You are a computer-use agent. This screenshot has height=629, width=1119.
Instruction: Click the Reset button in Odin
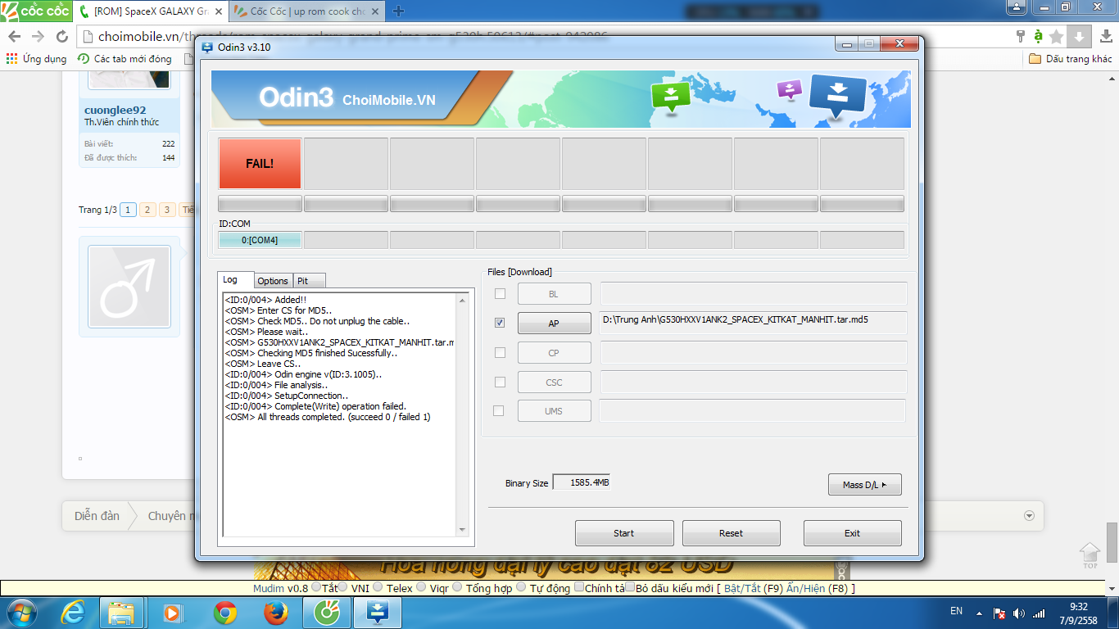tap(731, 533)
